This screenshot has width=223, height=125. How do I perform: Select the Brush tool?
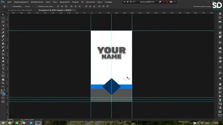(3, 40)
